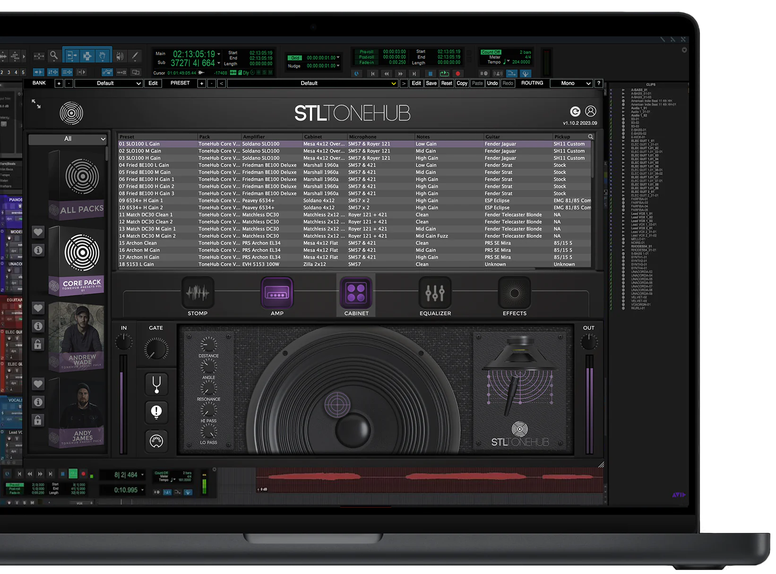This screenshot has height=574, width=776.
Task: Favorite the Andrew Wade pack heart
Action: point(38,308)
